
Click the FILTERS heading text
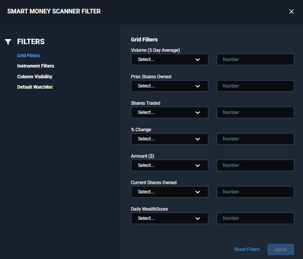[31, 41]
